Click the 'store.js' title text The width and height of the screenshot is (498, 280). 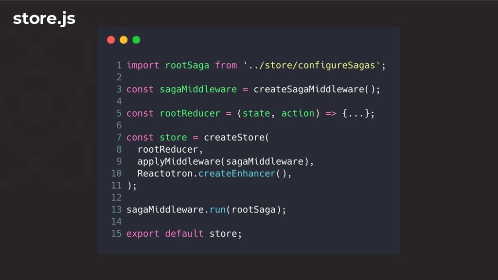coord(44,18)
